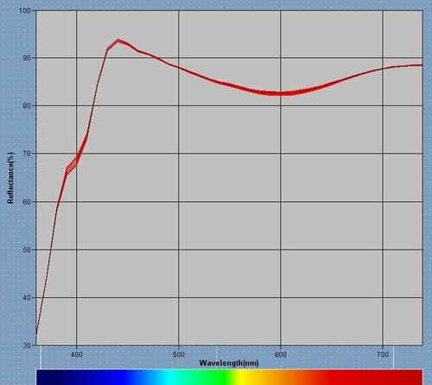Click the 100 label on reflectance axis
Screen dimensions: 432x385
point(24,10)
